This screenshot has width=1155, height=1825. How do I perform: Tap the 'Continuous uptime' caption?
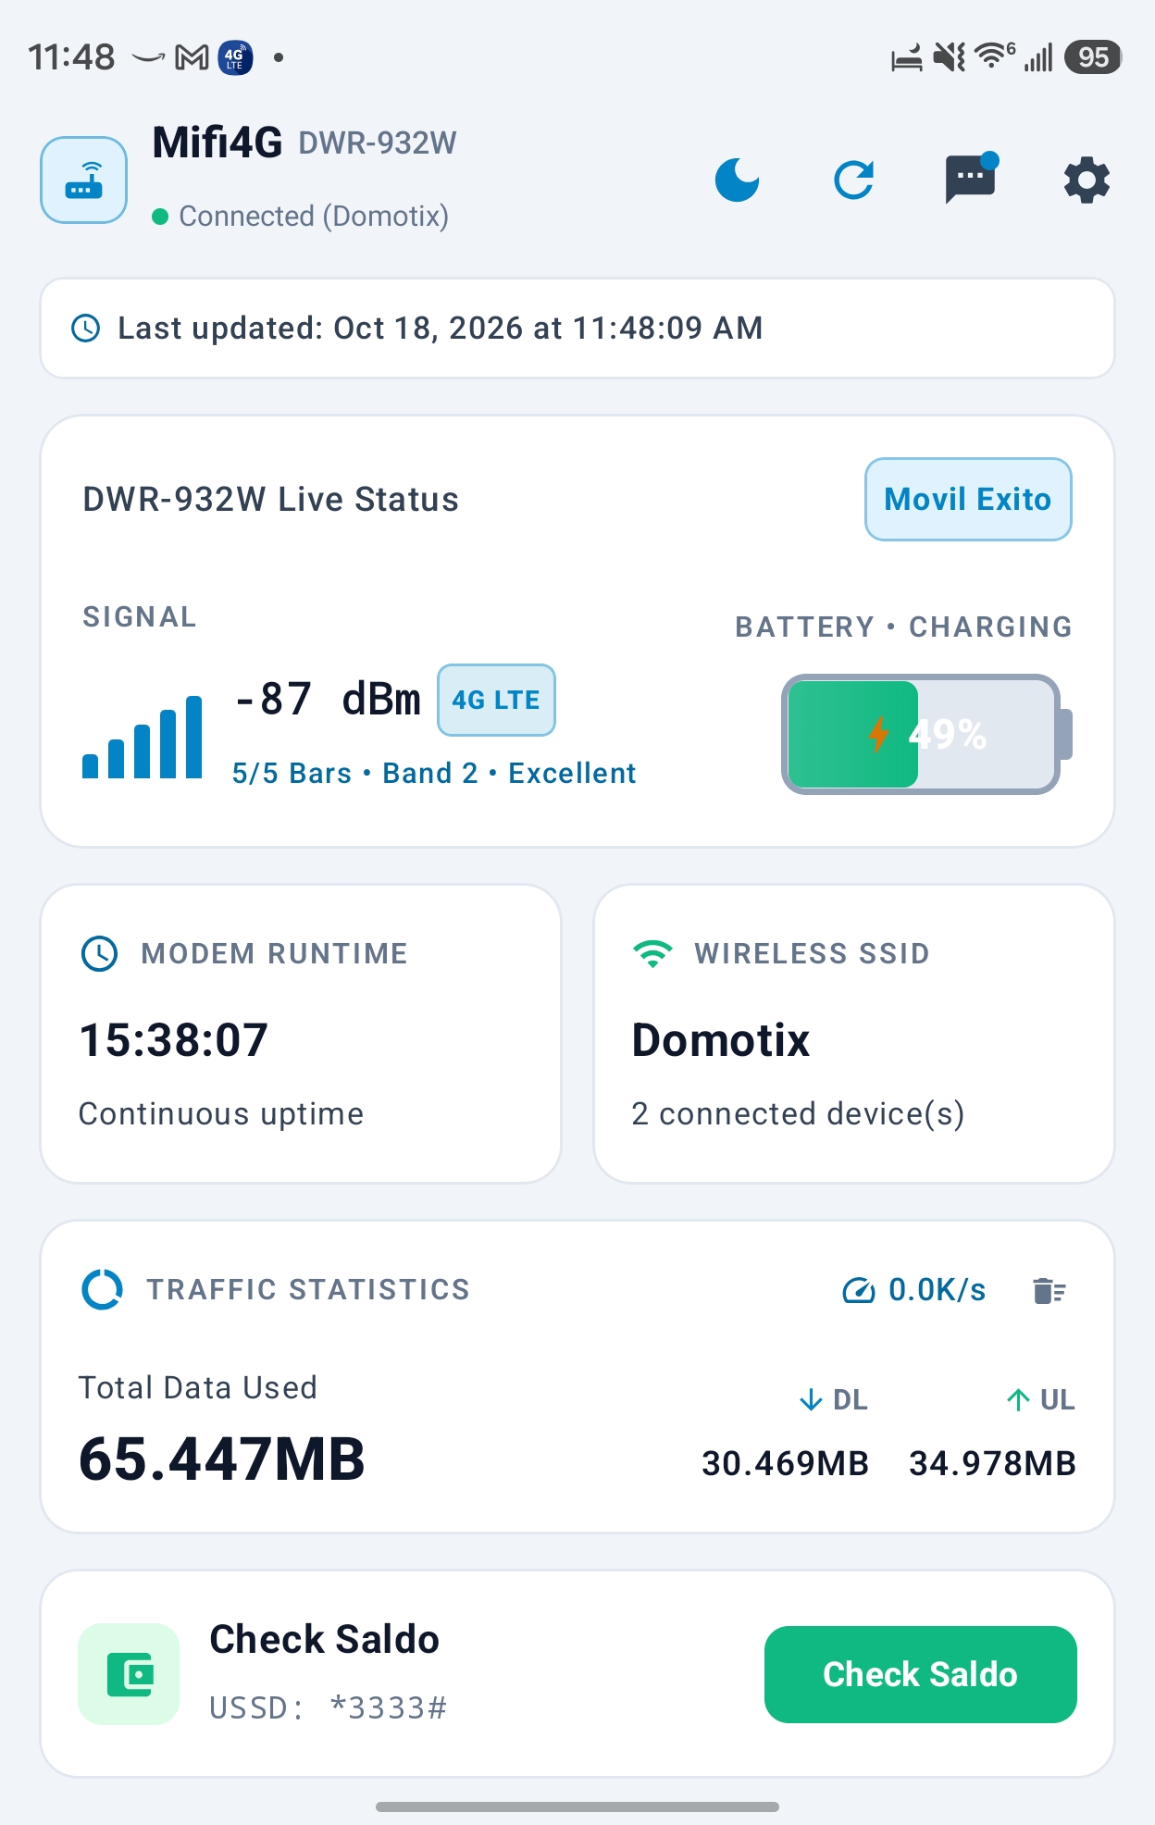coord(221,1113)
